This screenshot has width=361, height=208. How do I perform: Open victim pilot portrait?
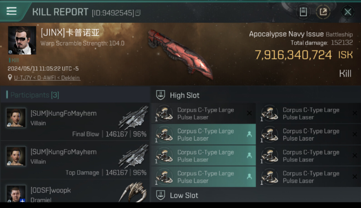22,40
